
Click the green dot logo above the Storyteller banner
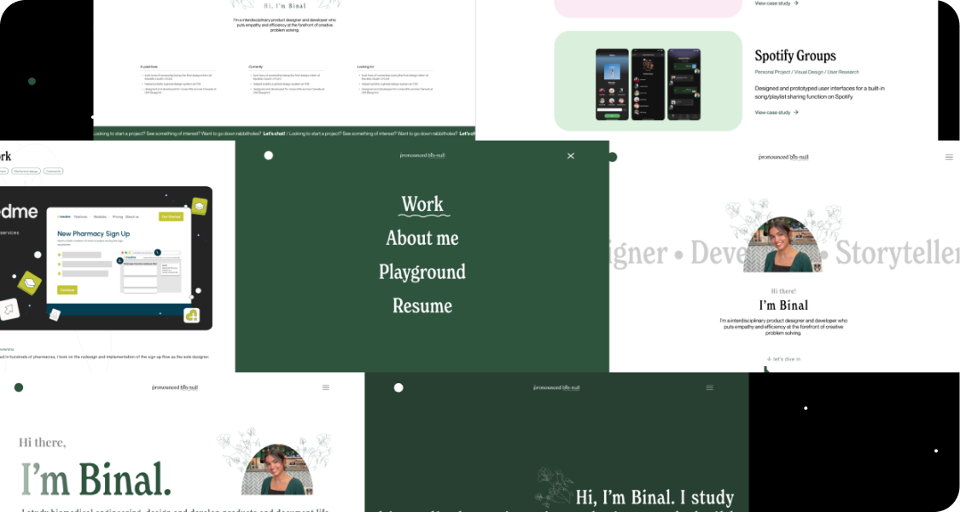(612, 157)
